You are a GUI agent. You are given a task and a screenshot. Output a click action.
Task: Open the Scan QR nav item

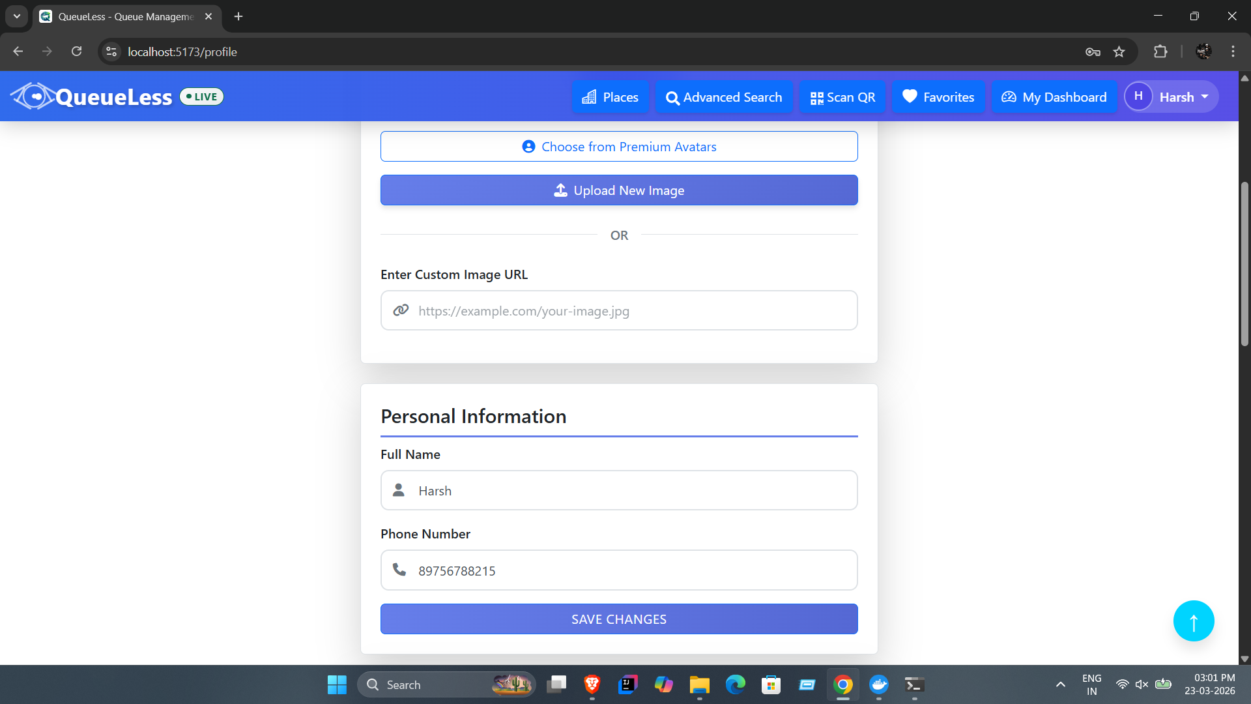(x=842, y=97)
